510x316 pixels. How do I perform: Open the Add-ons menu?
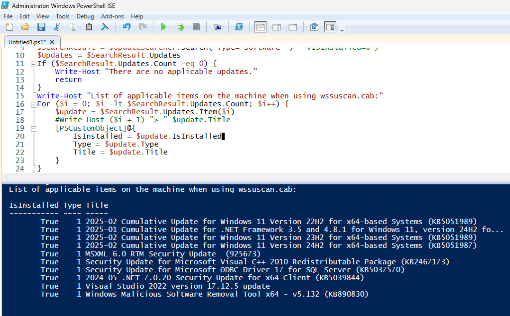(x=112, y=16)
